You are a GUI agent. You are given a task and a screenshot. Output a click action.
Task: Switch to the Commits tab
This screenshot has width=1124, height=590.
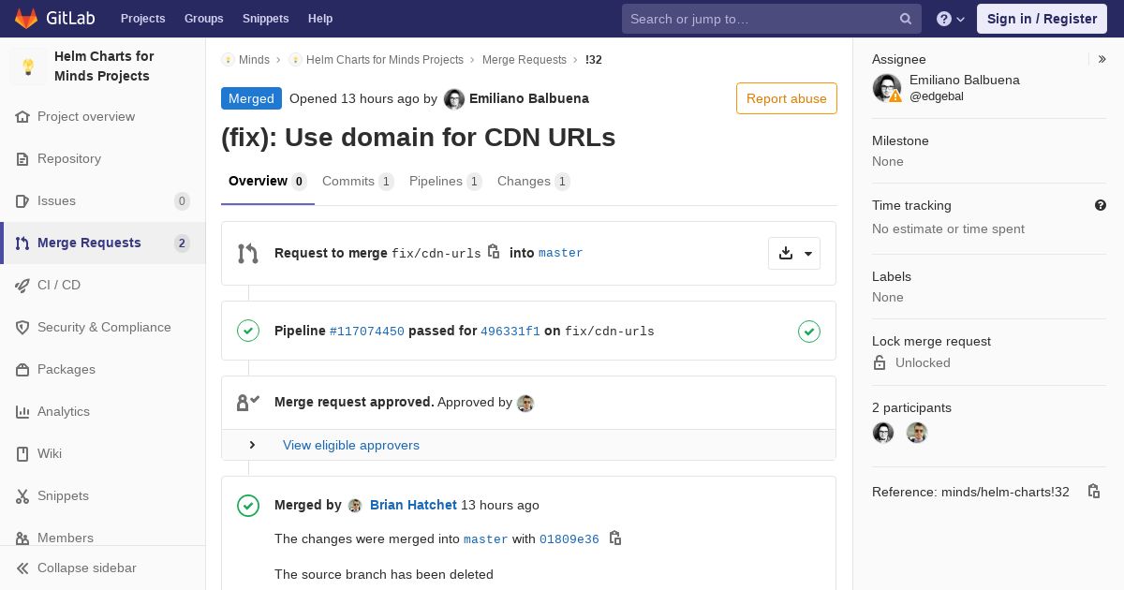coord(358,182)
